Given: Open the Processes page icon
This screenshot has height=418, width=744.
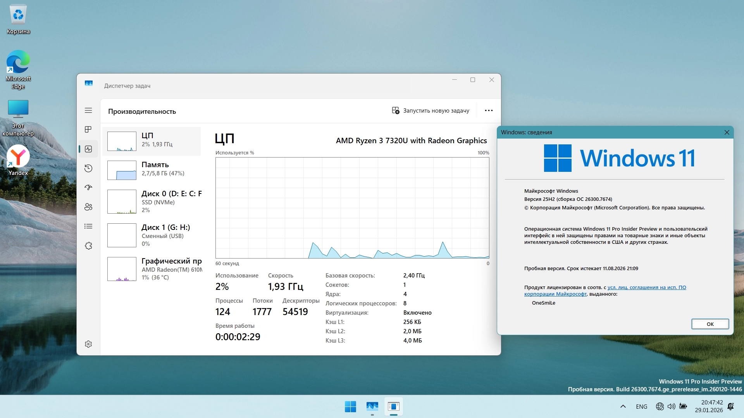Looking at the screenshot, I should point(88,129).
